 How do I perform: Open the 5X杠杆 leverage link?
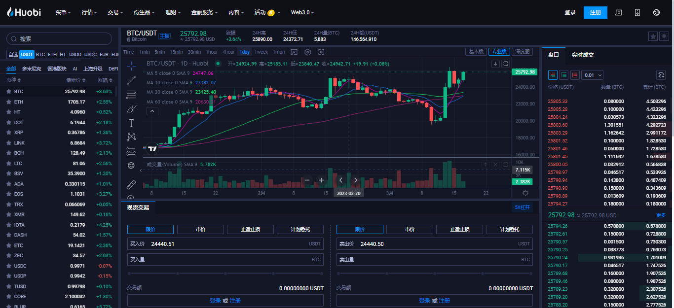coord(523,207)
